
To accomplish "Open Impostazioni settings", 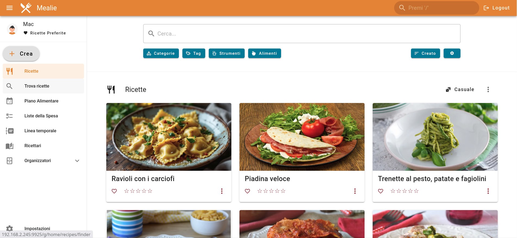I will [37, 229].
